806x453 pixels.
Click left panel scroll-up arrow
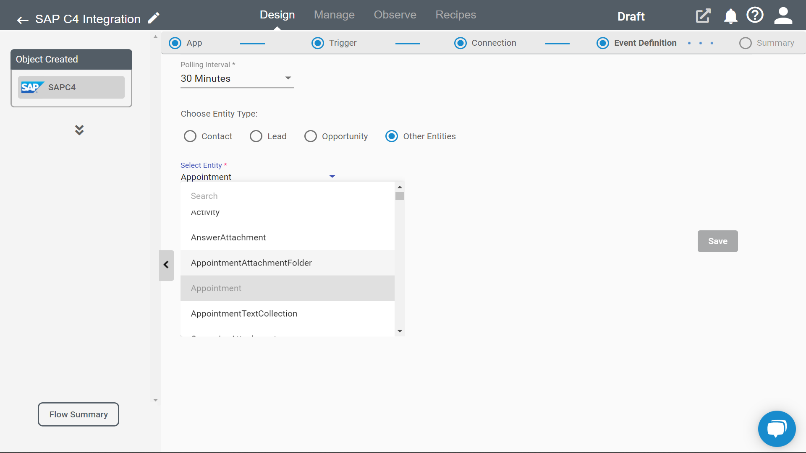pos(155,37)
